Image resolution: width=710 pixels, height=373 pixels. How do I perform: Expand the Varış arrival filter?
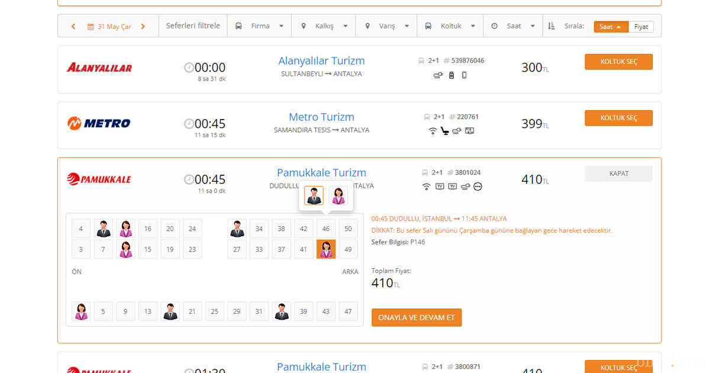coord(388,26)
